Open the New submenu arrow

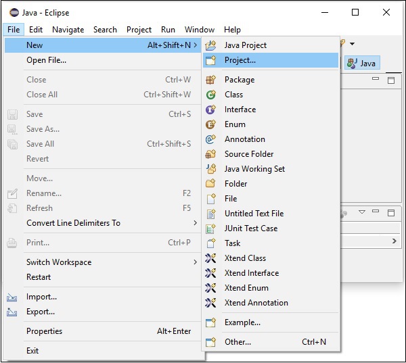(x=196, y=45)
